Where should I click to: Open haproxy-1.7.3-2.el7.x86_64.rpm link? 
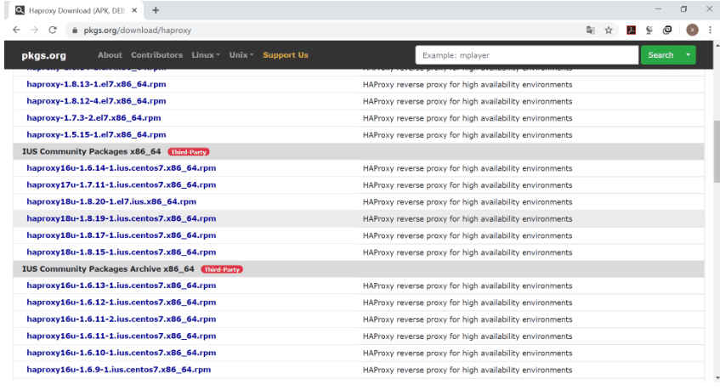coord(94,118)
